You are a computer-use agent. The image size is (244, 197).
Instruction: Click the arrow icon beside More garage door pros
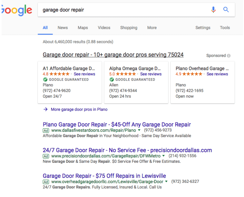tap(45, 109)
